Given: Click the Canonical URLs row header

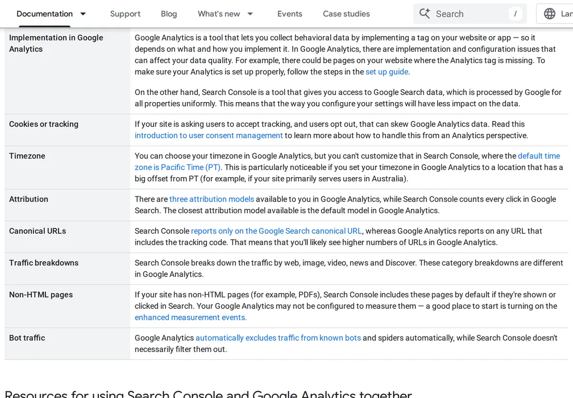Looking at the screenshot, I should (67, 237).
